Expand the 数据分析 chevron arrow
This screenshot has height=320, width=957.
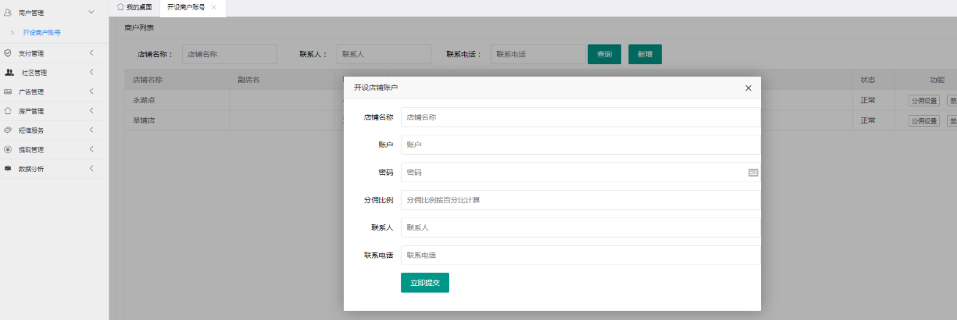point(91,169)
